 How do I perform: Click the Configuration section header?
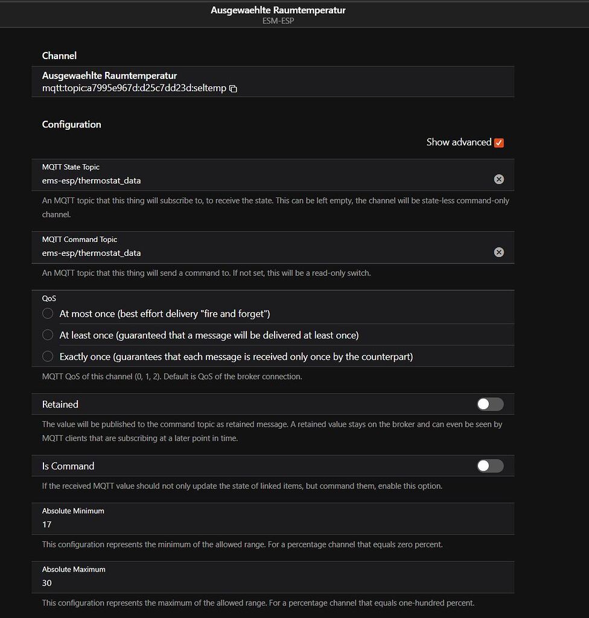coord(71,124)
